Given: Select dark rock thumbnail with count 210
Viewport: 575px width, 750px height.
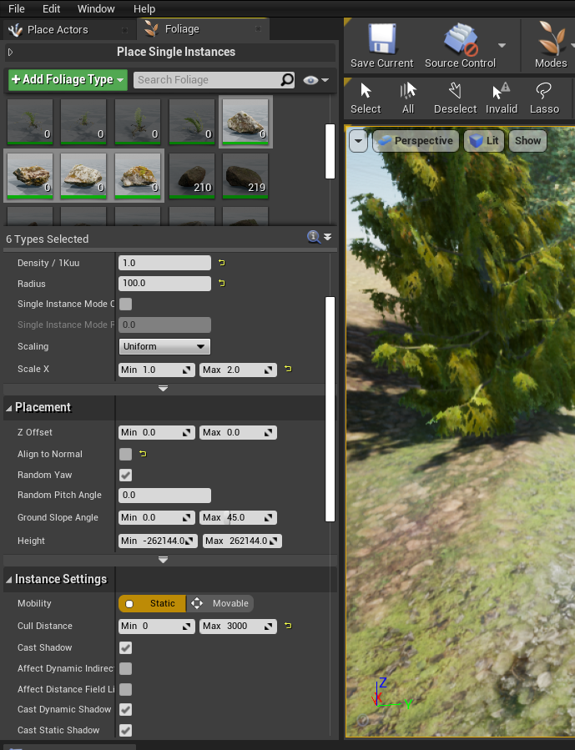Looking at the screenshot, I should [x=191, y=175].
